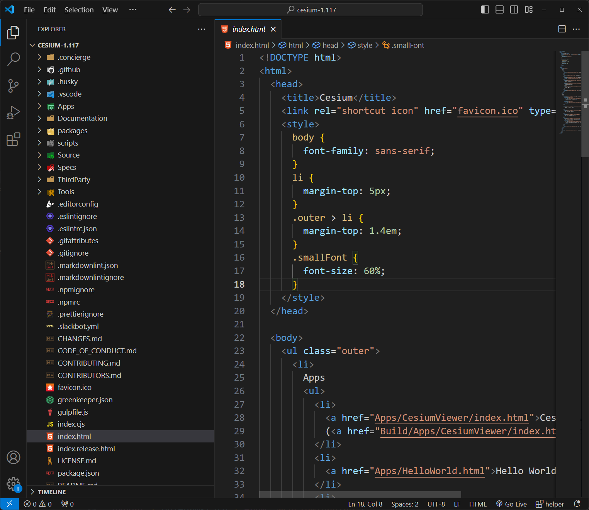The image size is (589, 510).
Task: Change end of line sequence LF
Action: 457,504
